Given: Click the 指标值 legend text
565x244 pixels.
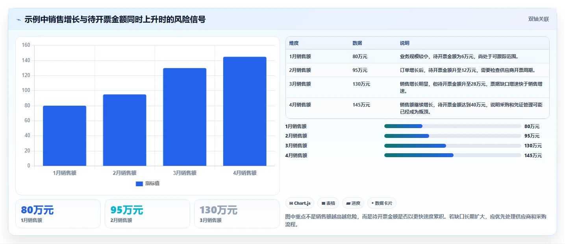Looking at the screenshot, I should (152, 183).
